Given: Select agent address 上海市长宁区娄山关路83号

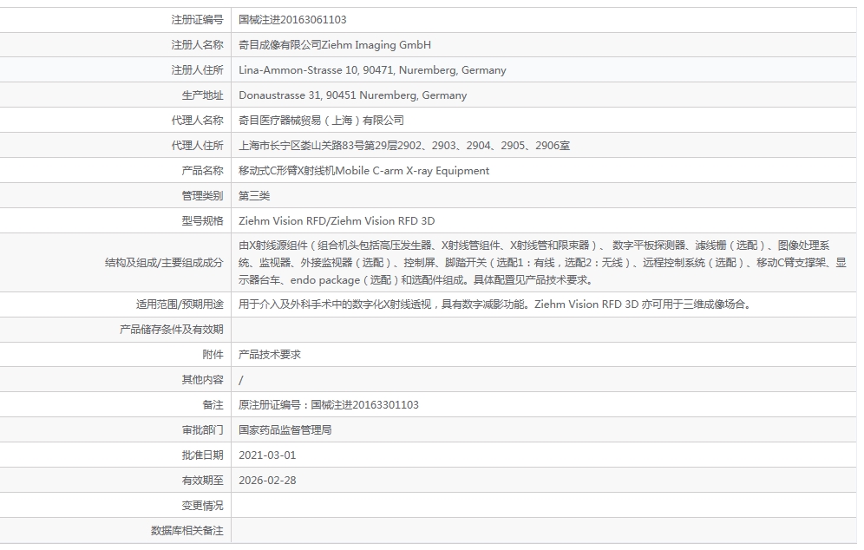Looking at the screenshot, I should click(302, 146).
